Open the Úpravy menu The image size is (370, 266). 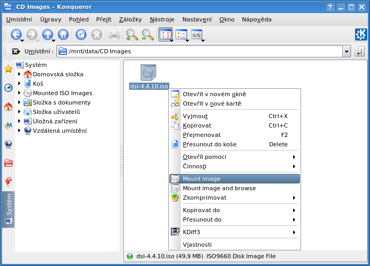(51, 19)
